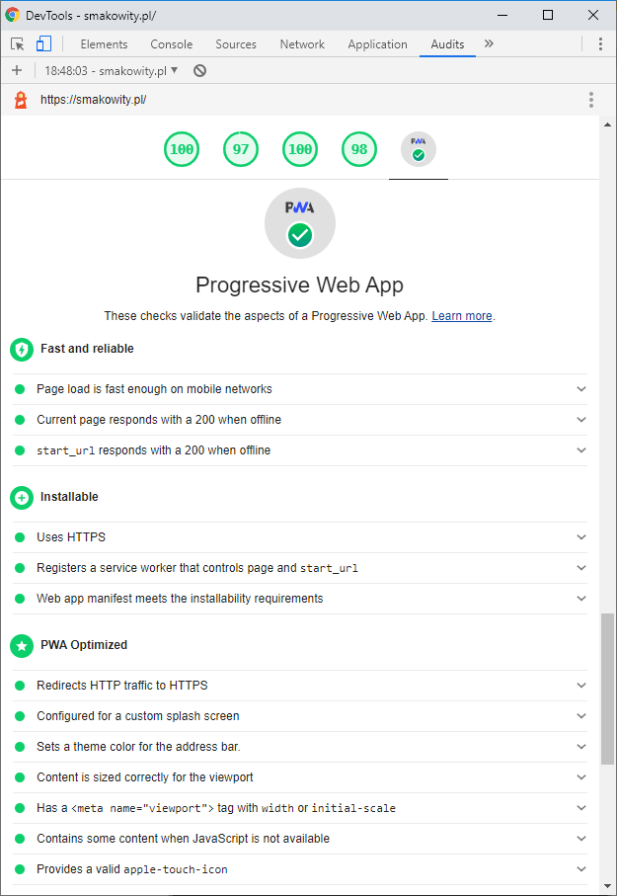Click the PWA Optimized star icon
Viewport: 617px width, 896px height.
[x=21, y=645]
